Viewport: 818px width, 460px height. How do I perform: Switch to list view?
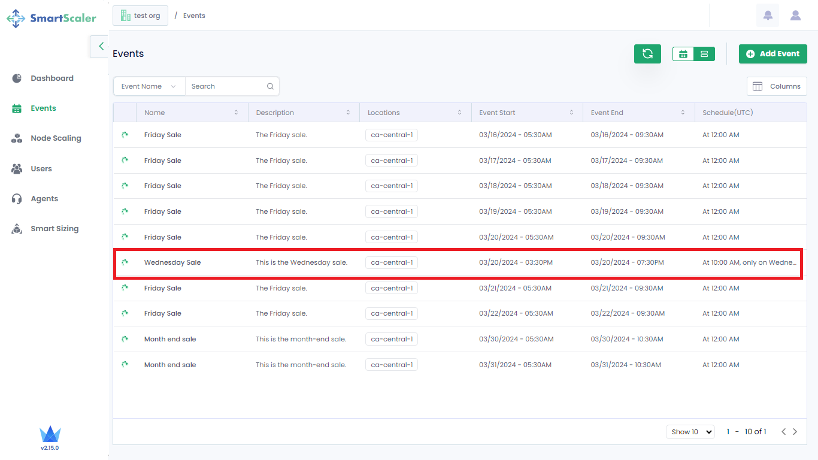(704, 54)
